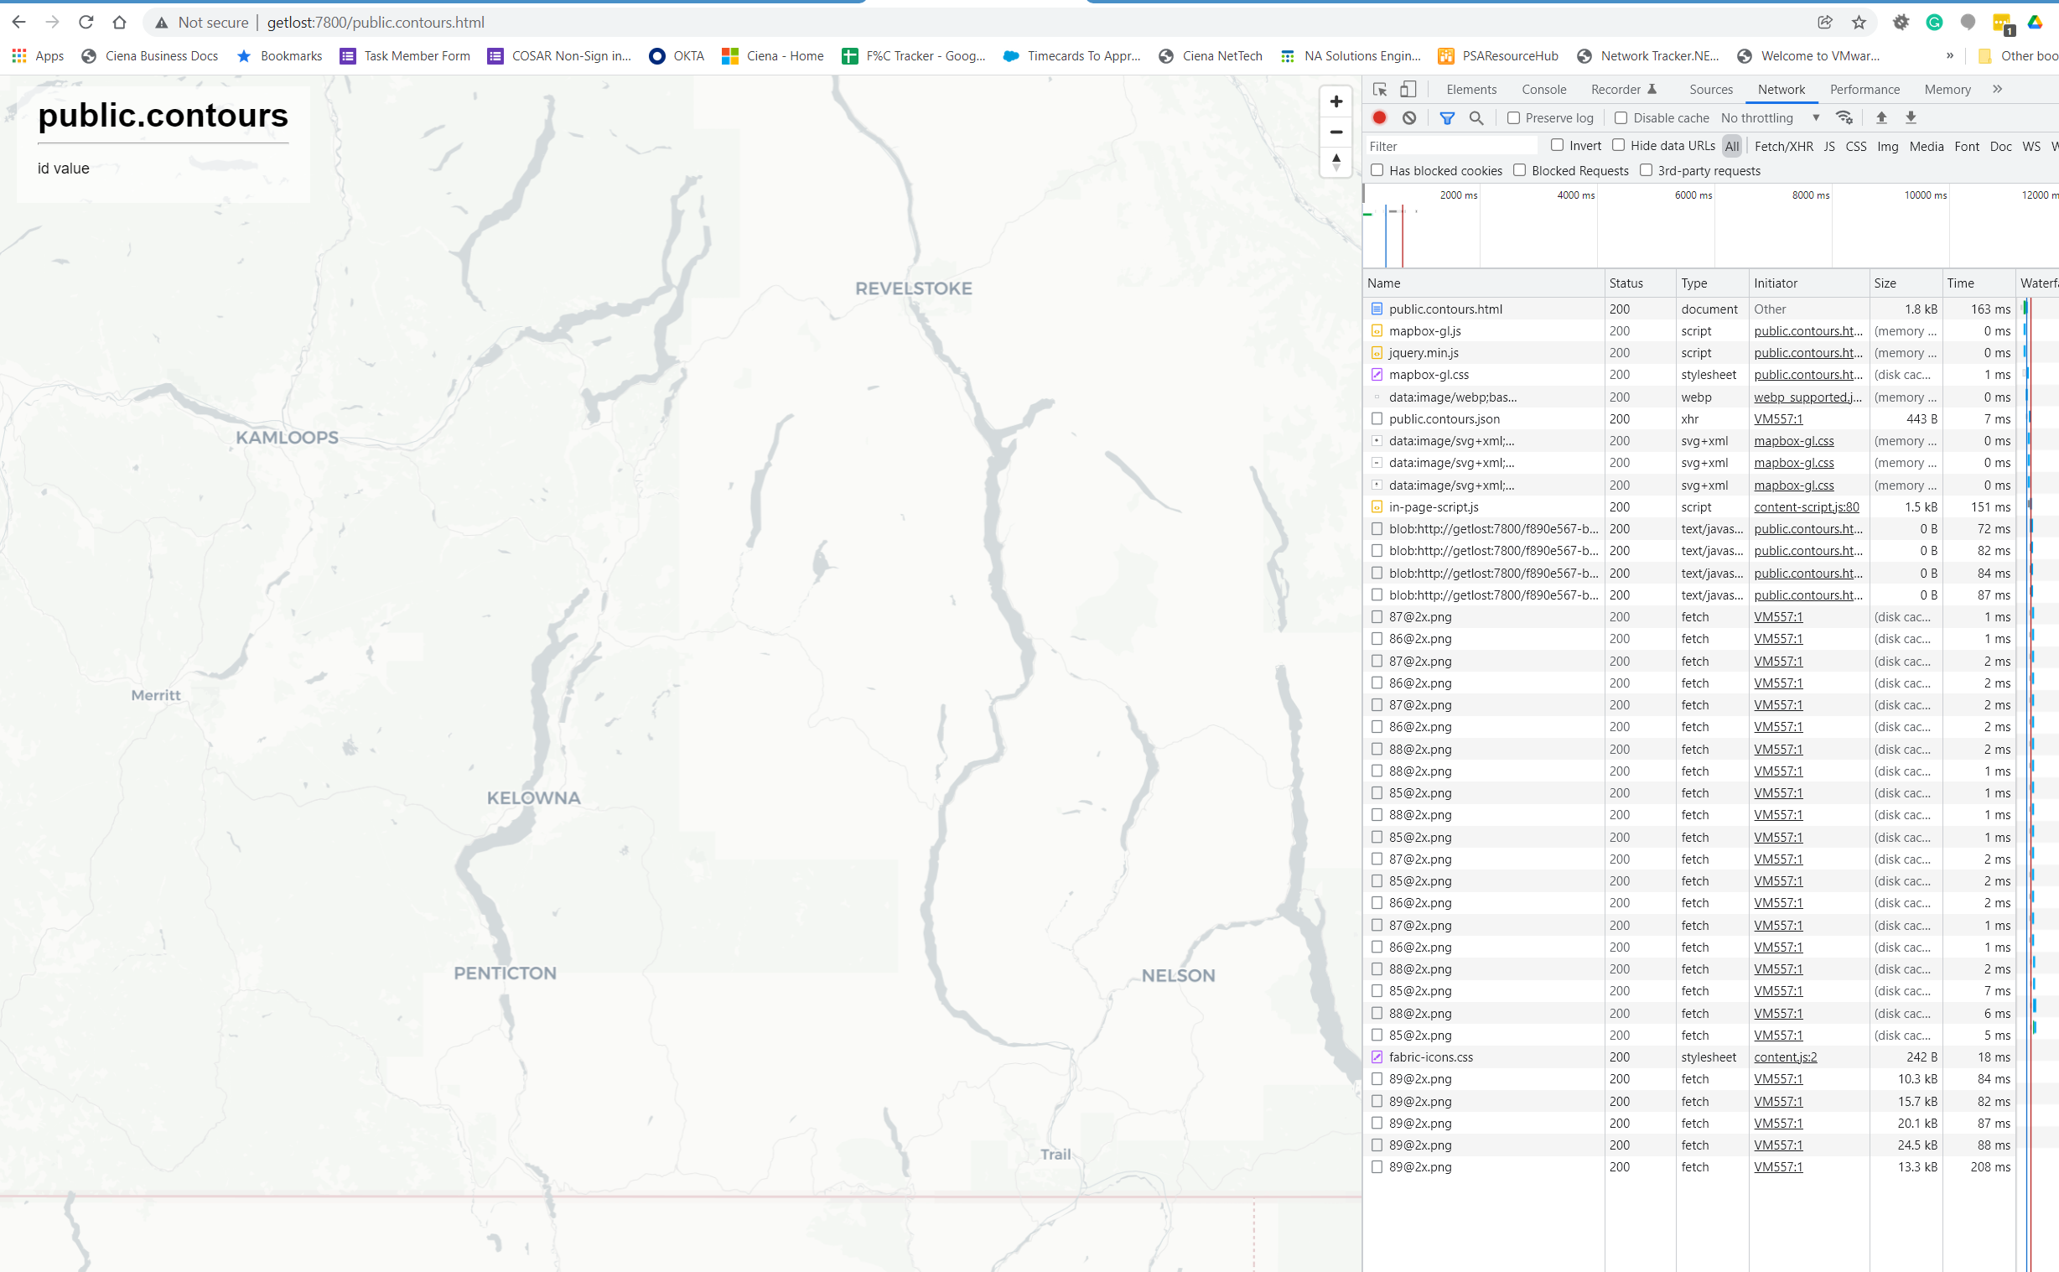Zoom in on the map

(1335, 101)
